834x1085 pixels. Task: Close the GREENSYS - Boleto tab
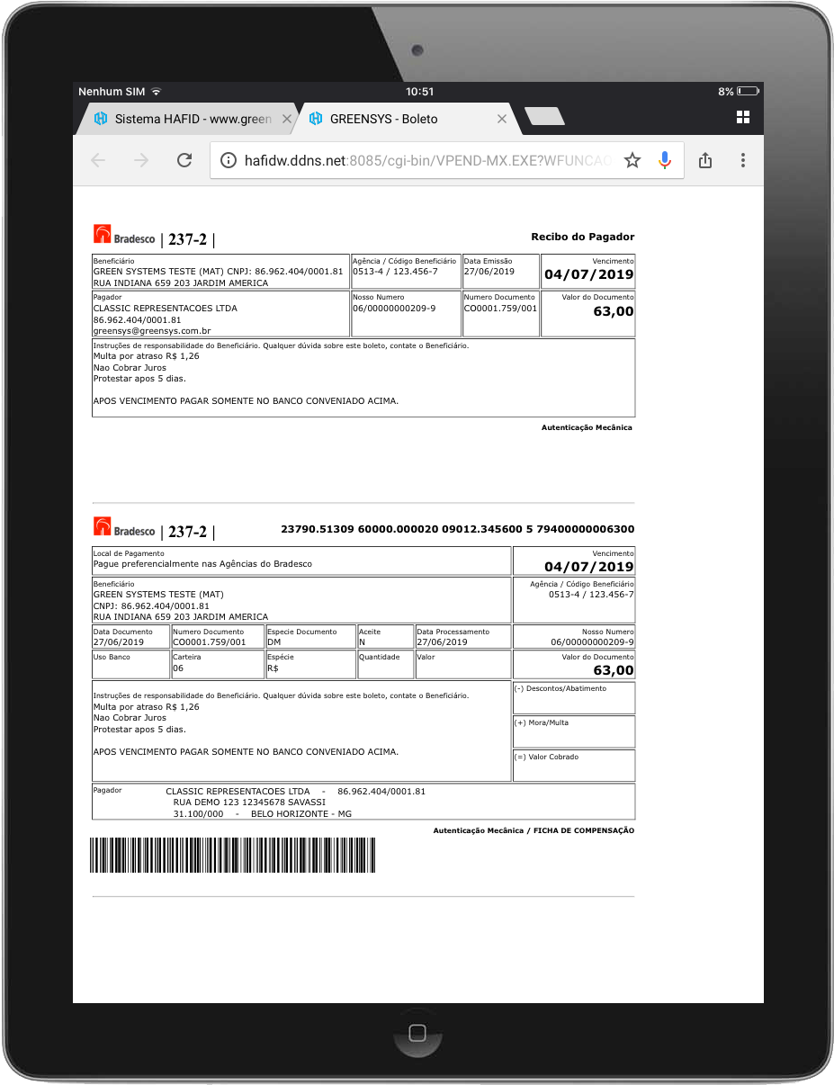coord(502,119)
